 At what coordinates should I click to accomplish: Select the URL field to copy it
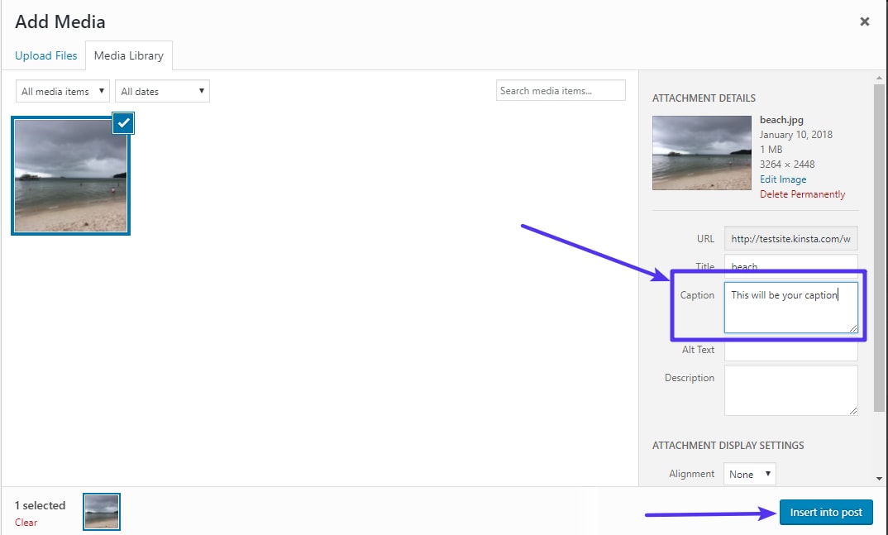click(x=790, y=238)
